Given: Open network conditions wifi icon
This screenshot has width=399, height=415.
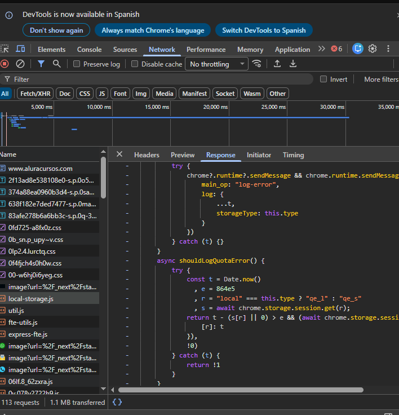Looking at the screenshot, I should (x=257, y=64).
